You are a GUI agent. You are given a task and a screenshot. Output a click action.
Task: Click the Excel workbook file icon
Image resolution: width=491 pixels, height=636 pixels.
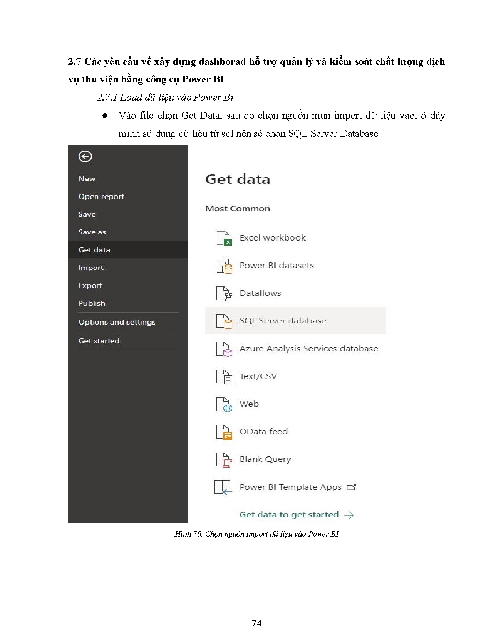[x=224, y=238]
